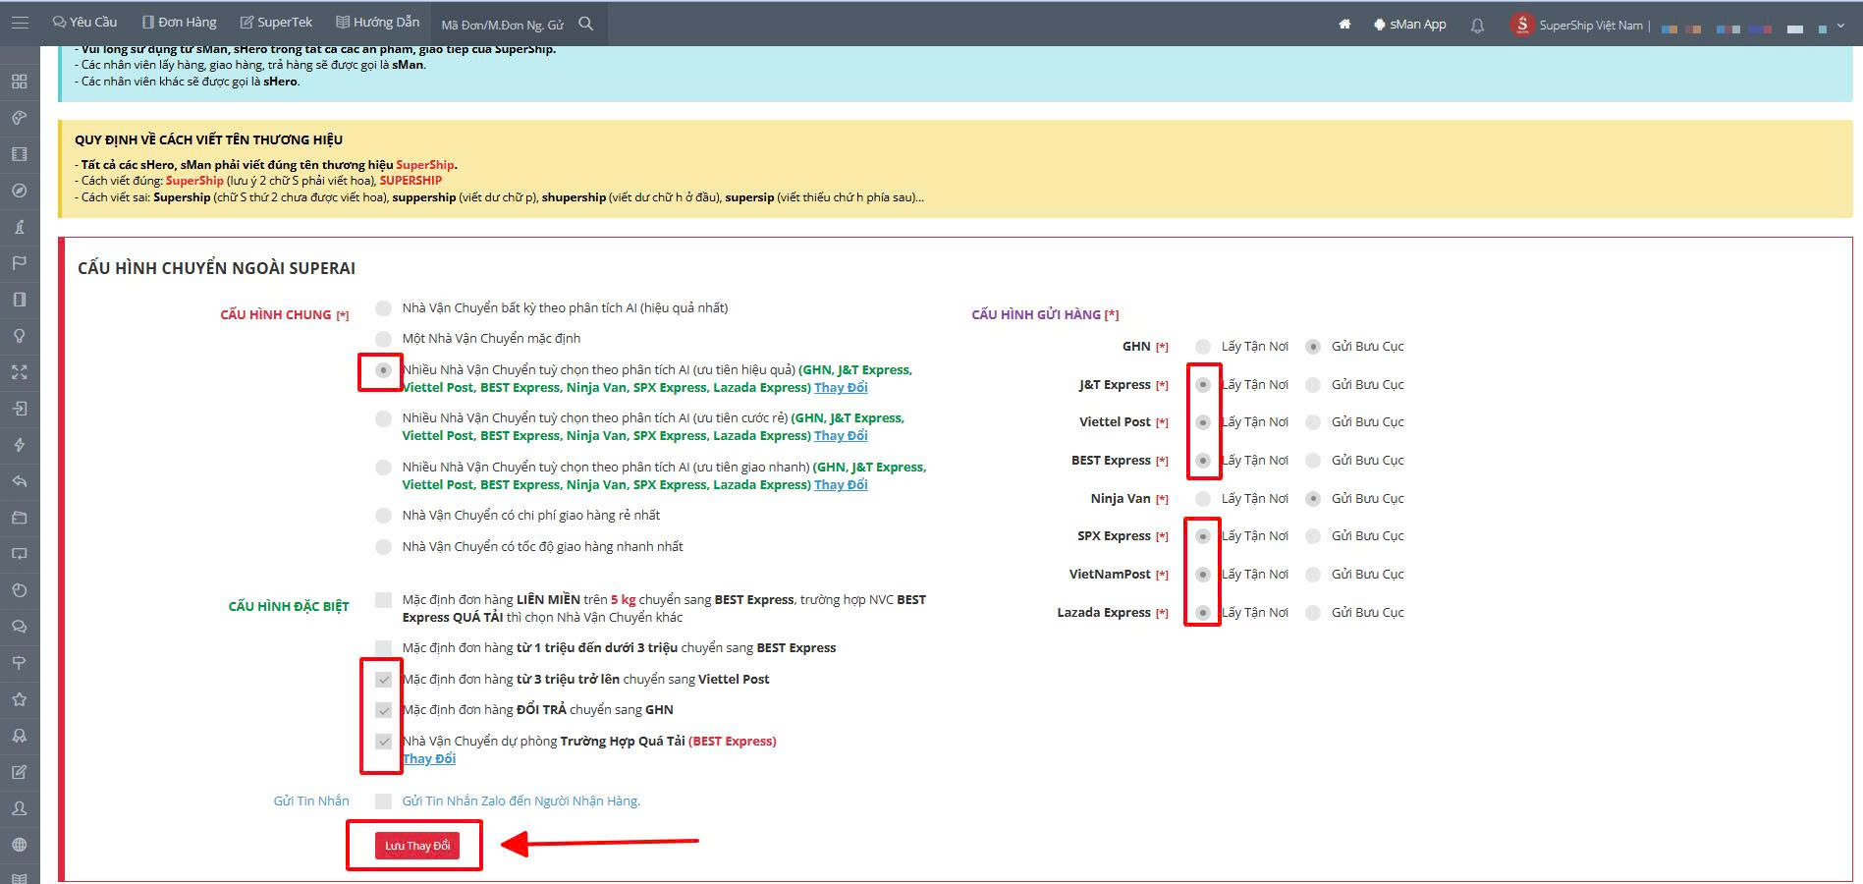Open the reply arrow sidebar icon

(x=20, y=481)
